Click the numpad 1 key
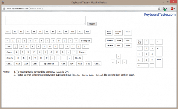 coord(140,60)
